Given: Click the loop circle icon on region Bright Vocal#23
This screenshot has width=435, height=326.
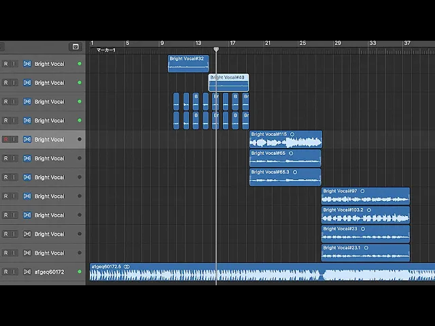Looking at the screenshot, I should click(363, 229).
